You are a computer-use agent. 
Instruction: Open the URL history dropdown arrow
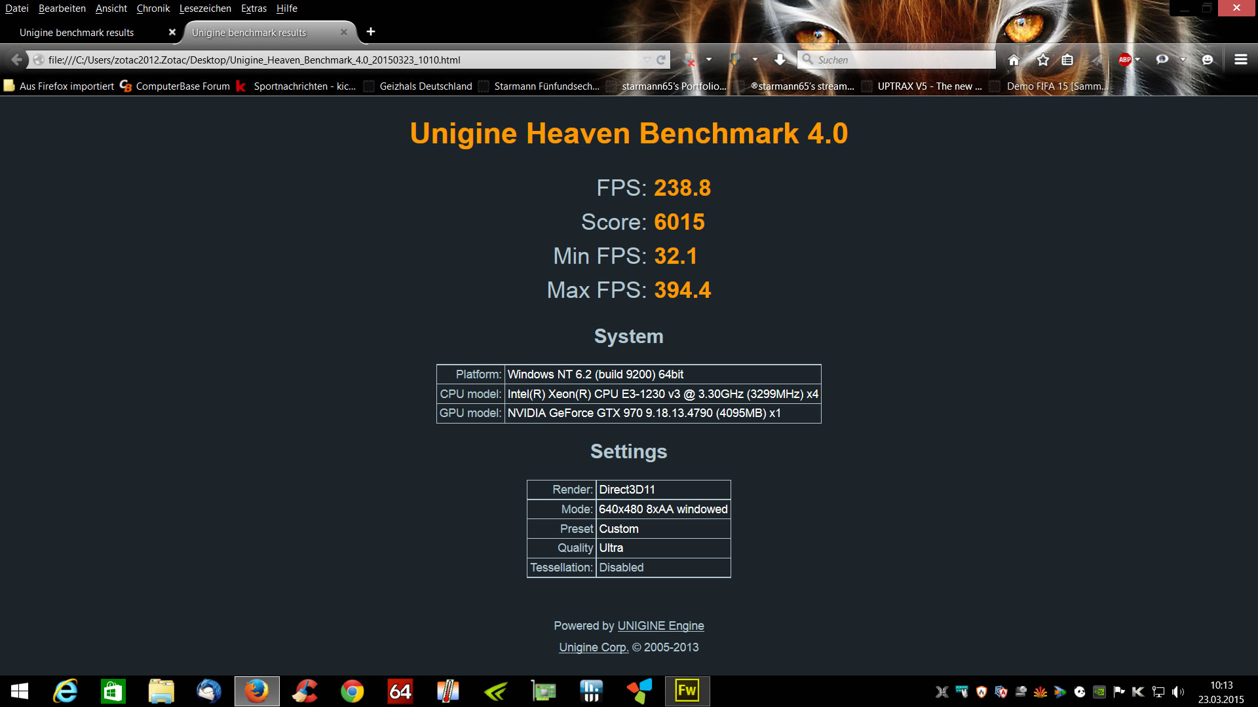(x=647, y=60)
